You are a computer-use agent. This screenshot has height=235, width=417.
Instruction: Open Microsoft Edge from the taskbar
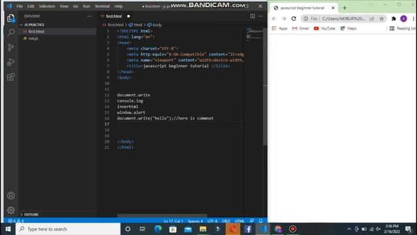pos(158,229)
